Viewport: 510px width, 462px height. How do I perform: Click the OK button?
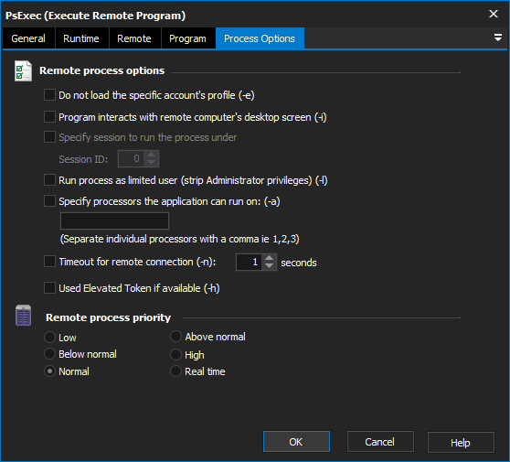[296, 442]
